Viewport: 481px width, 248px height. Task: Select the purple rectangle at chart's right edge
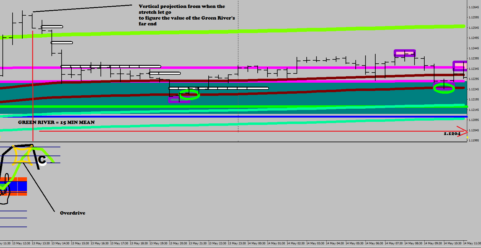coord(459,66)
